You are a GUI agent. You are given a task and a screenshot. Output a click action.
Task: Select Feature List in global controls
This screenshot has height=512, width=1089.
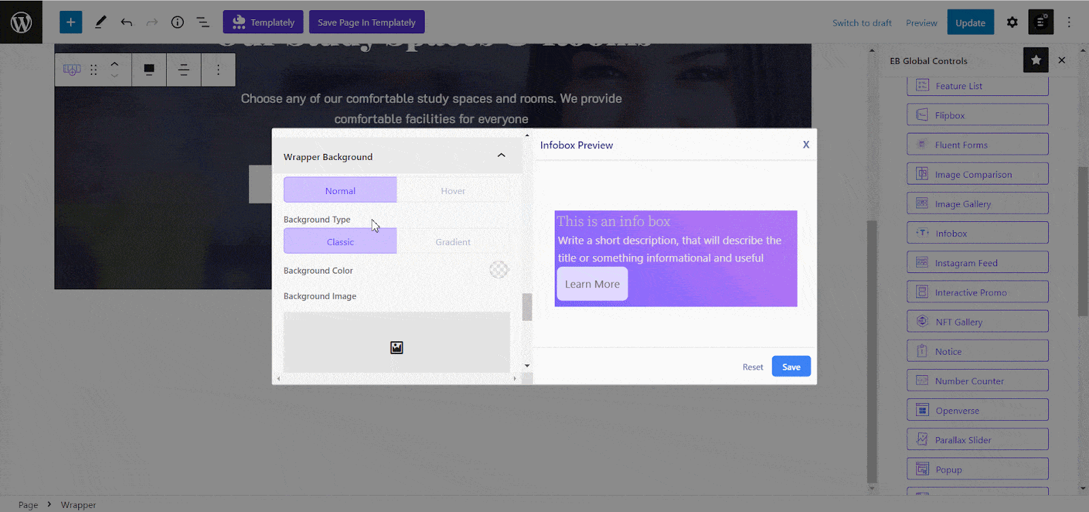coord(977,86)
